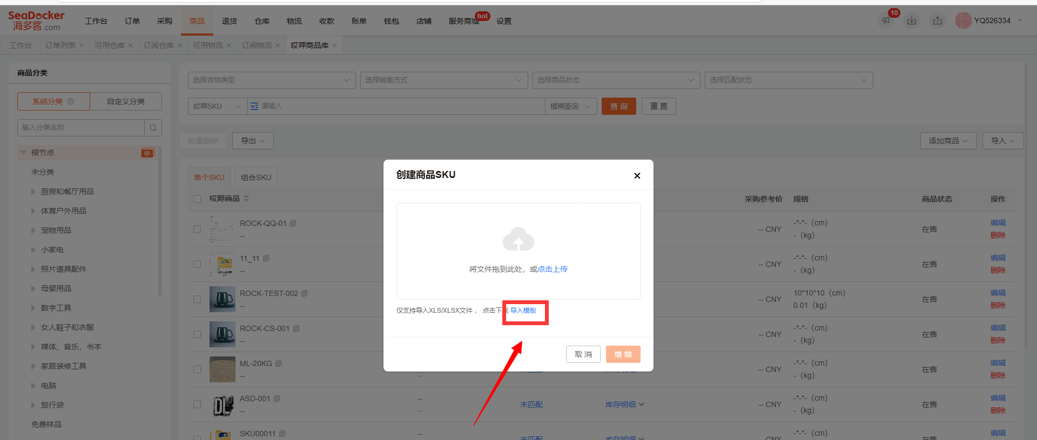Open the 导出 dropdown button
Image resolution: width=1037 pixels, height=440 pixels.
pos(253,141)
